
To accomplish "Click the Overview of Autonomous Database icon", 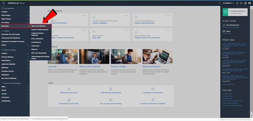I will click(x=153, y=100).
